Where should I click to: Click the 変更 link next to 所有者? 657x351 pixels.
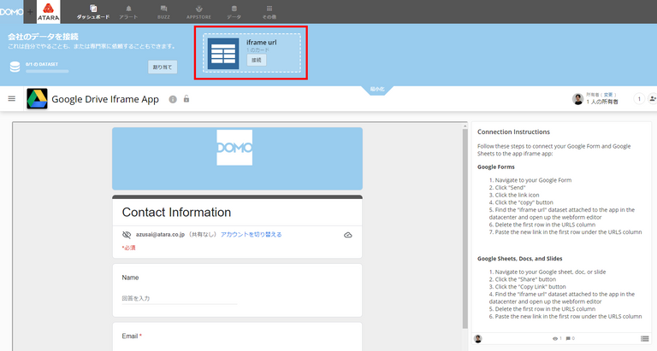point(608,95)
